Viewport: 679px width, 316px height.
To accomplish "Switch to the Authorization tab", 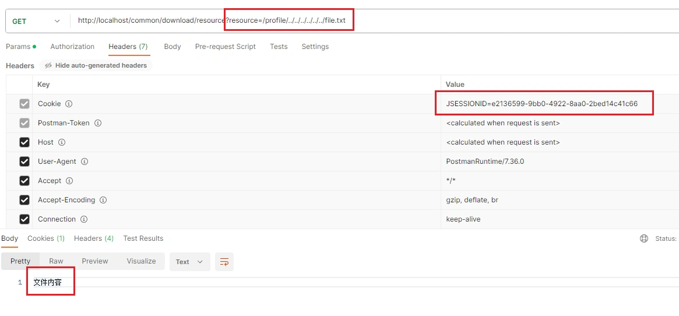I will pyautogui.click(x=72, y=47).
